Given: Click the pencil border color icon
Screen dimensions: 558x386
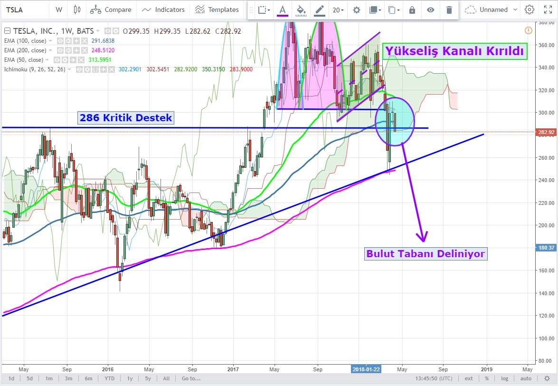Looking at the screenshot, I should tap(320, 10).
